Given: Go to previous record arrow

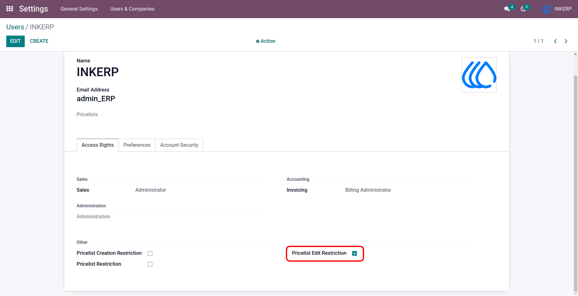Looking at the screenshot, I should (x=555, y=41).
